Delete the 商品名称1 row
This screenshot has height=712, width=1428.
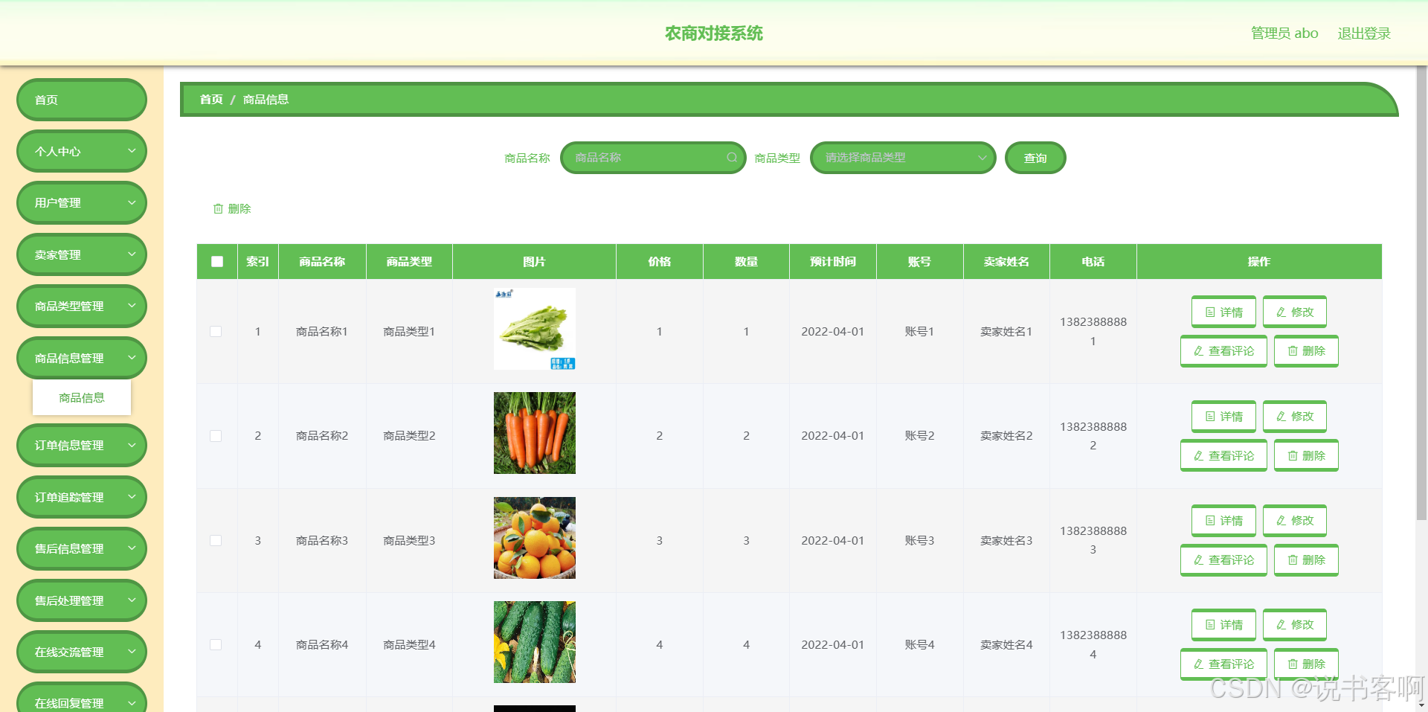[1306, 351]
